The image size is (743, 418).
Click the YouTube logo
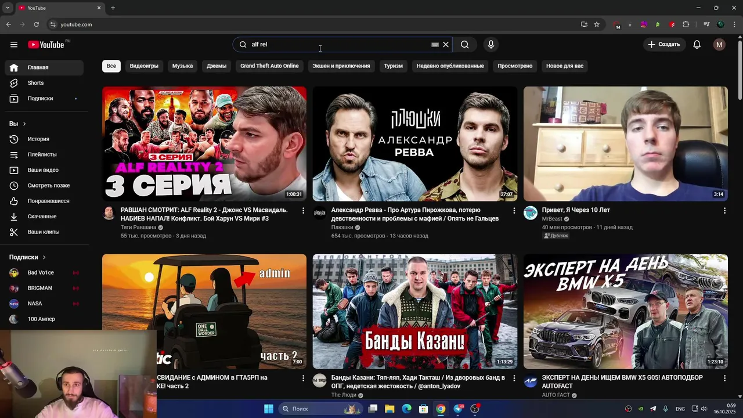pyautogui.click(x=46, y=45)
